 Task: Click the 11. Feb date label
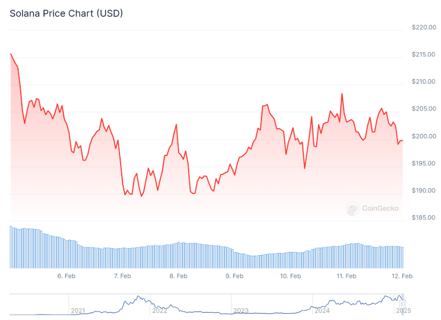[x=346, y=276]
